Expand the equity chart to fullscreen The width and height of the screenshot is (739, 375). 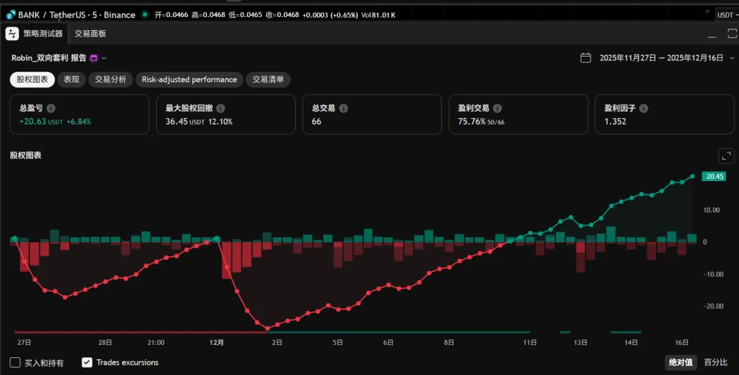726,156
